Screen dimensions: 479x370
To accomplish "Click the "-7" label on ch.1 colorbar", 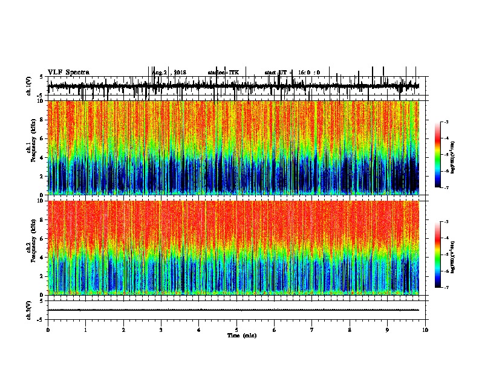I will (446, 188).
